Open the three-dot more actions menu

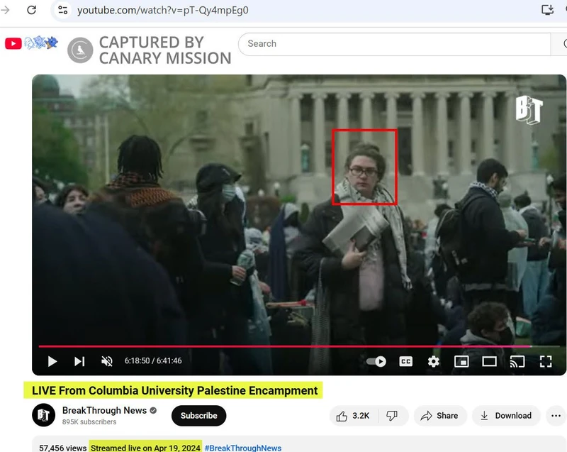[x=556, y=416]
